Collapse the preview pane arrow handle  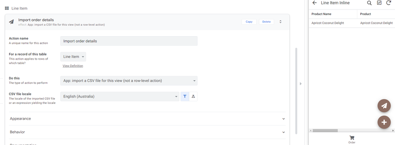click(301, 84)
